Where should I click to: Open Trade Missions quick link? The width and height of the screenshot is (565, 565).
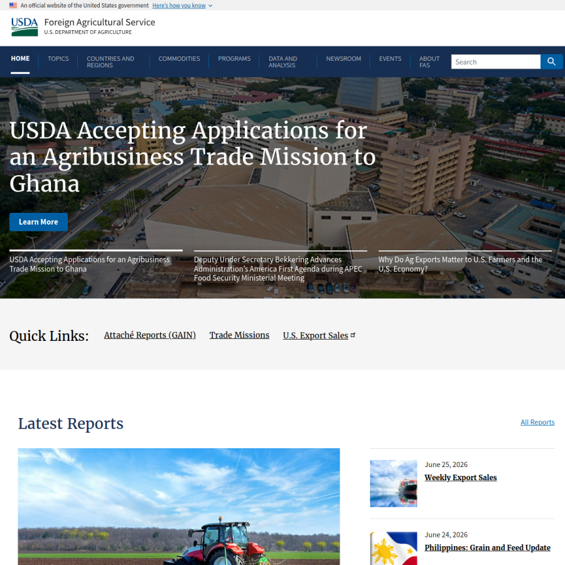(x=239, y=335)
